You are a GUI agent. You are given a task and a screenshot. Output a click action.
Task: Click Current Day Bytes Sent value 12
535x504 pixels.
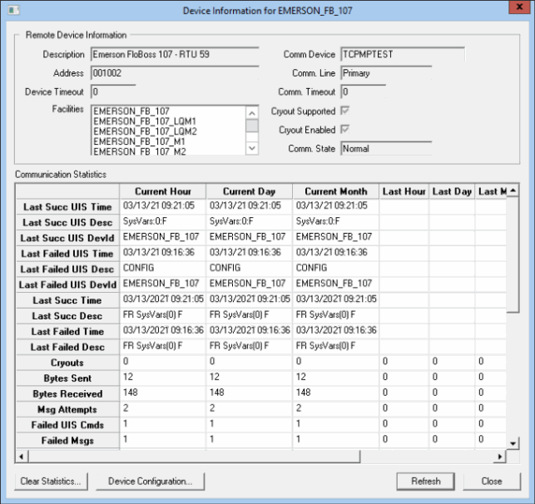249,377
